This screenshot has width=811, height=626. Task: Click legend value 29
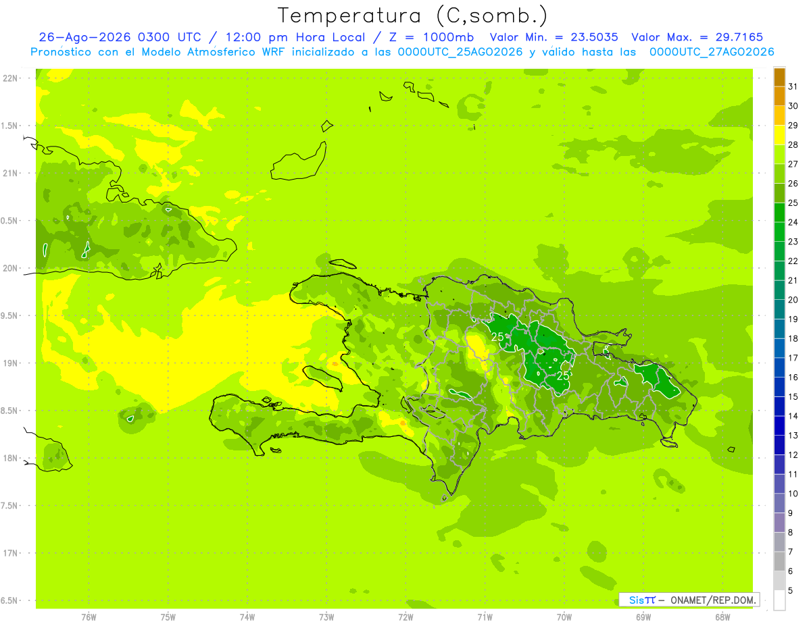(793, 125)
